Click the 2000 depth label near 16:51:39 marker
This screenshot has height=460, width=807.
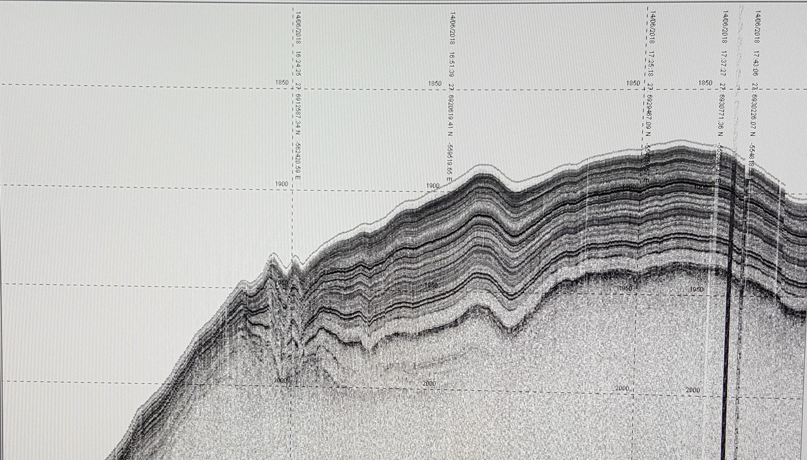429,383
